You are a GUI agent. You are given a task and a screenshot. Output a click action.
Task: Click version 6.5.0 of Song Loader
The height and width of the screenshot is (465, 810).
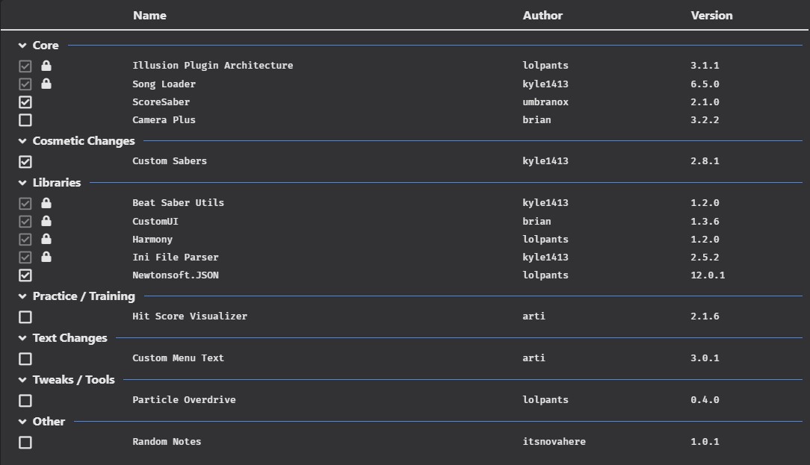point(705,84)
